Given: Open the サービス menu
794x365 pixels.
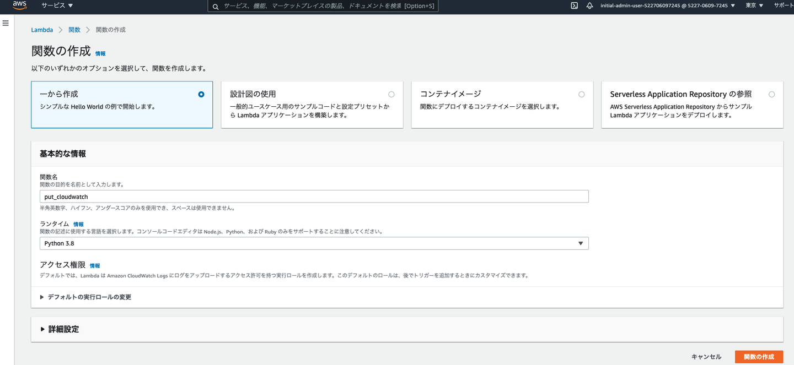Looking at the screenshot, I should tap(57, 6).
